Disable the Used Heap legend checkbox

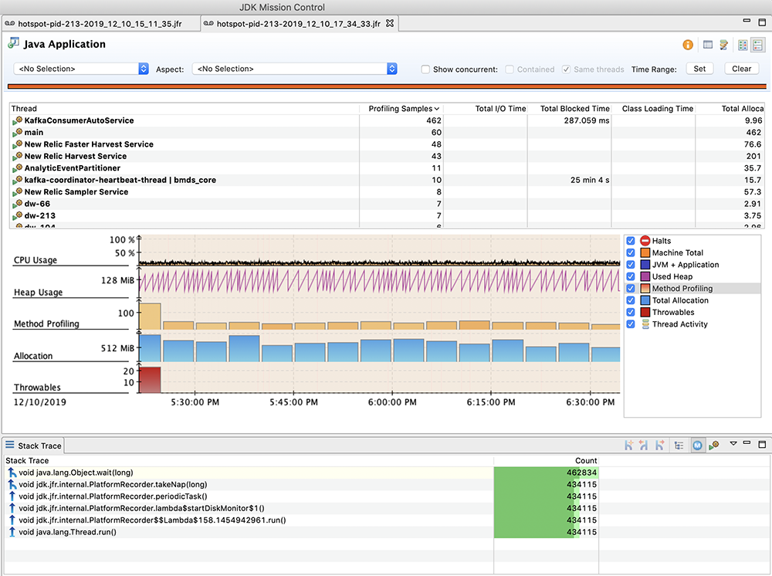(x=631, y=276)
